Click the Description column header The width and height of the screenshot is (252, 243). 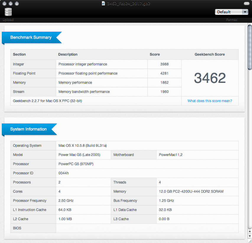(68, 54)
